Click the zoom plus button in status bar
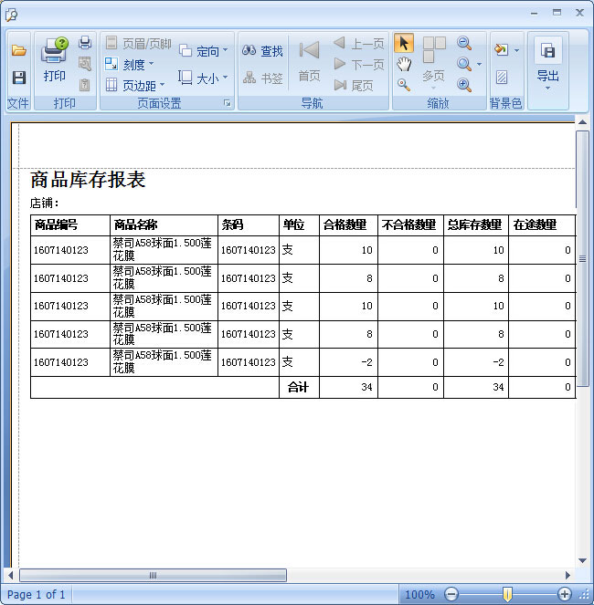Viewport: 594px width, 605px height. click(x=564, y=594)
